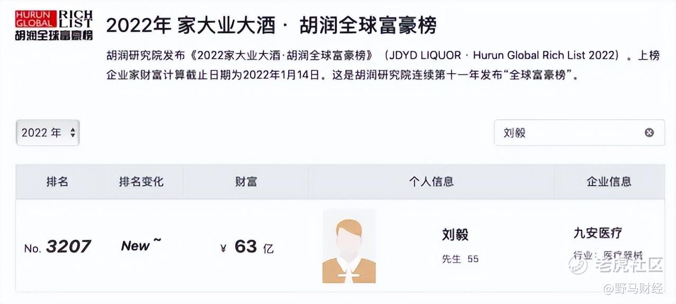Click the 个人信息 column header
This screenshot has height=304, width=676.
coord(431,182)
